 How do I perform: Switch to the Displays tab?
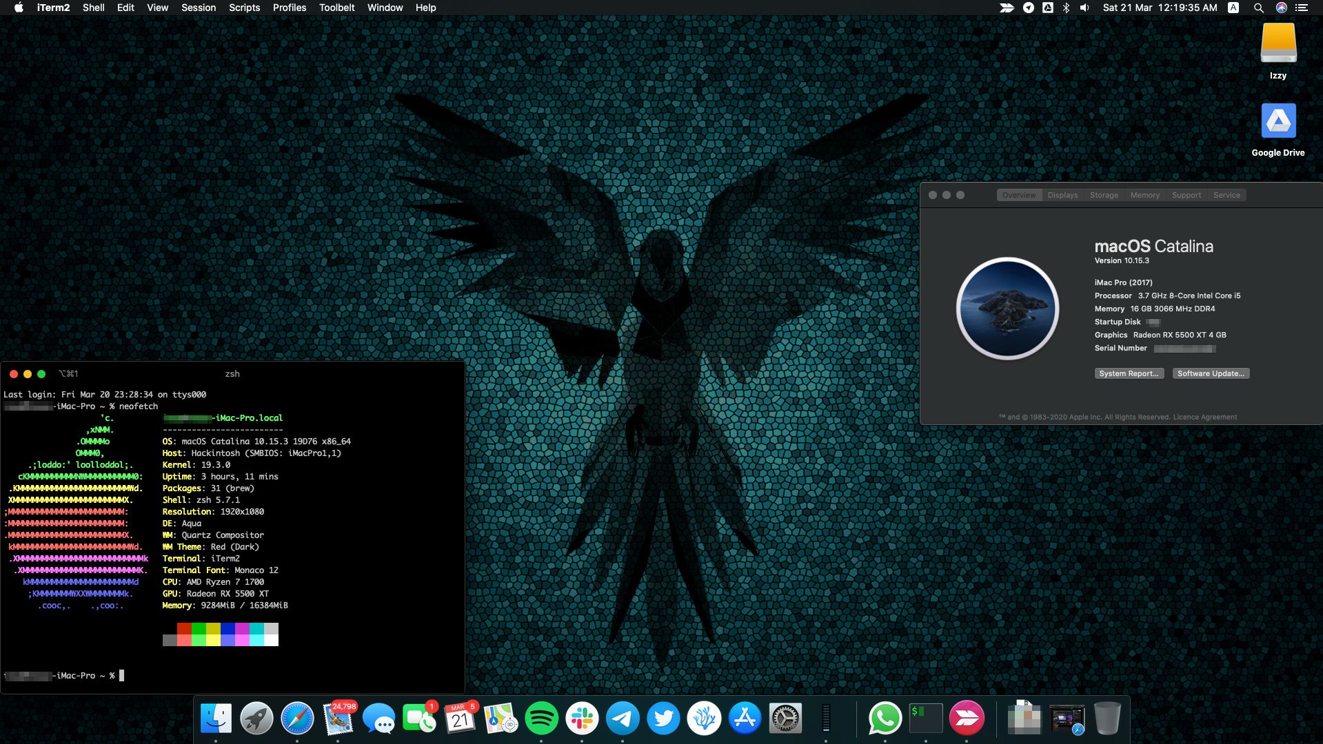pos(1062,195)
